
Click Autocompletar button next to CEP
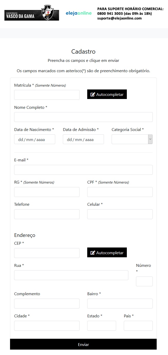pyautogui.click(x=107, y=253)
